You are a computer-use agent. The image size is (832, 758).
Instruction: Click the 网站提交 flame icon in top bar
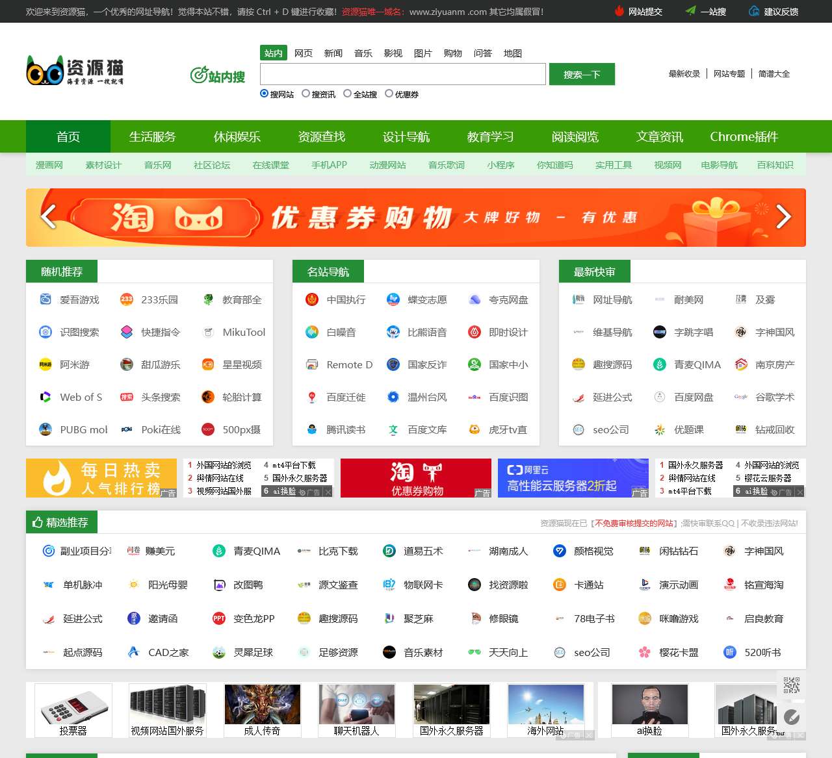(x=619, y=11)
